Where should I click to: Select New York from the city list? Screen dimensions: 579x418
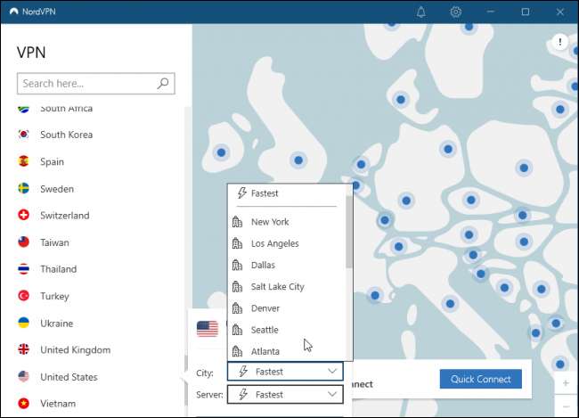click(x=269, y=222)
